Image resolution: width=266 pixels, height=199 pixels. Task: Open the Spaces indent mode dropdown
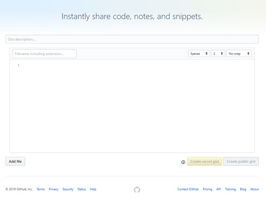pyautogui.click(x=199, y=53)
